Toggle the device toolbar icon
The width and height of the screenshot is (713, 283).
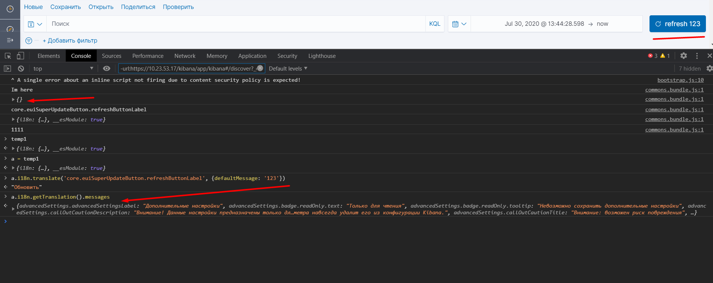point(21,56)
